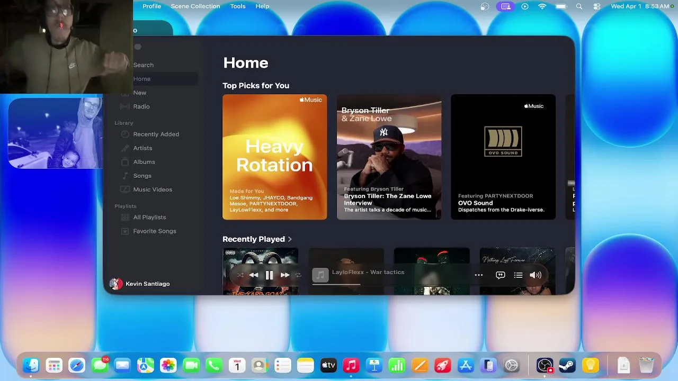This screenshot has height=381, width=678.
Task: Click the battery status icon
Action: [x=561, y=6]
